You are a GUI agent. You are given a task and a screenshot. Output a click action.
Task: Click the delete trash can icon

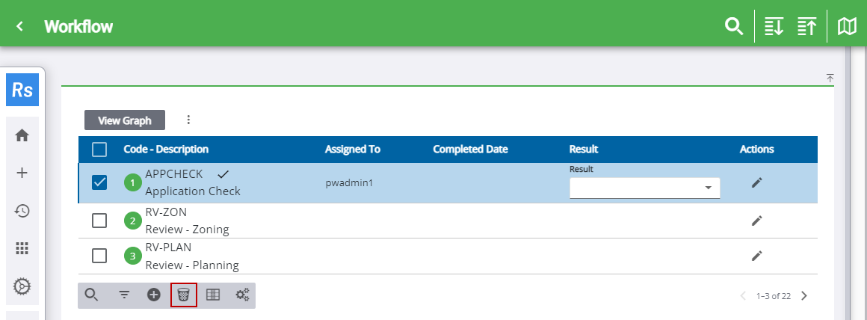pos(183,295)
